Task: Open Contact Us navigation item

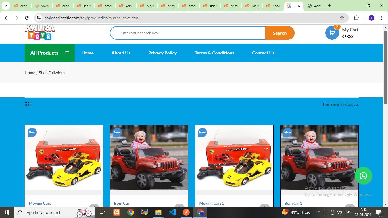Action: (x=263, y=53)
